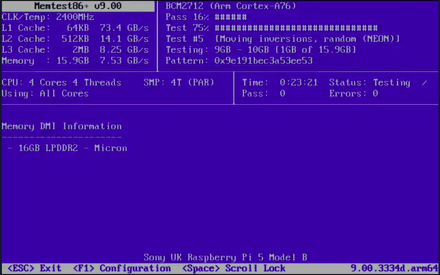This screenshot has width=440, height=275.
Task: Click version string 9.00.3334d.arm64
Action: coord(394,268)
